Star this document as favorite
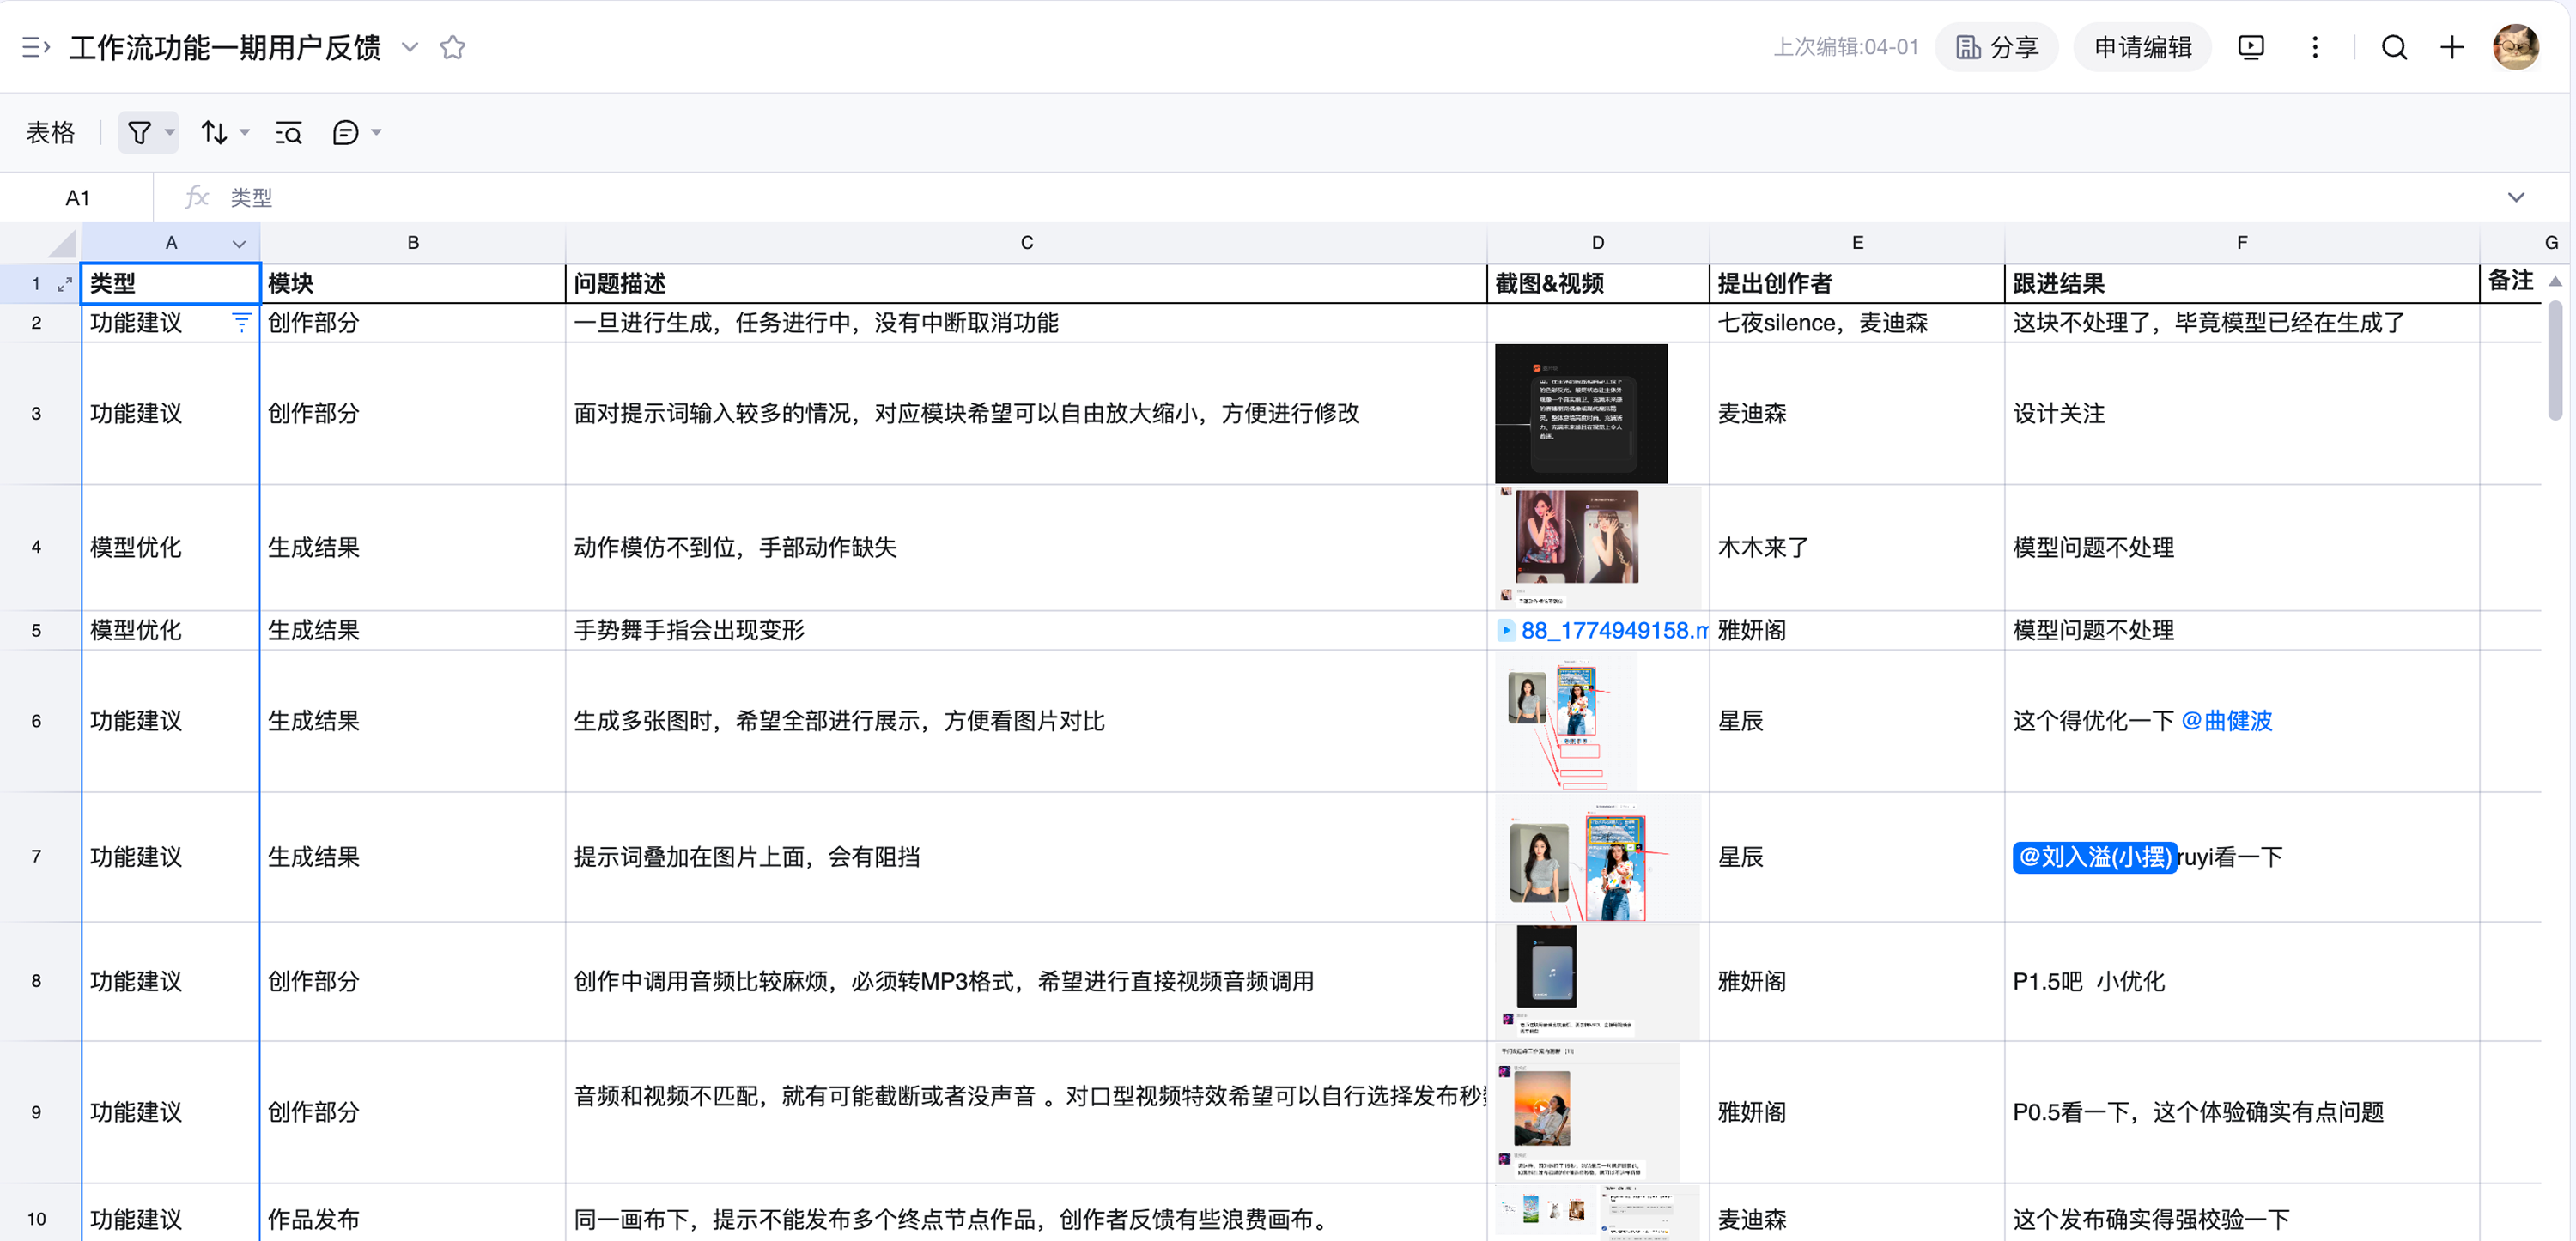This screenshot has width=2576, height=1241. coord(453,47)
